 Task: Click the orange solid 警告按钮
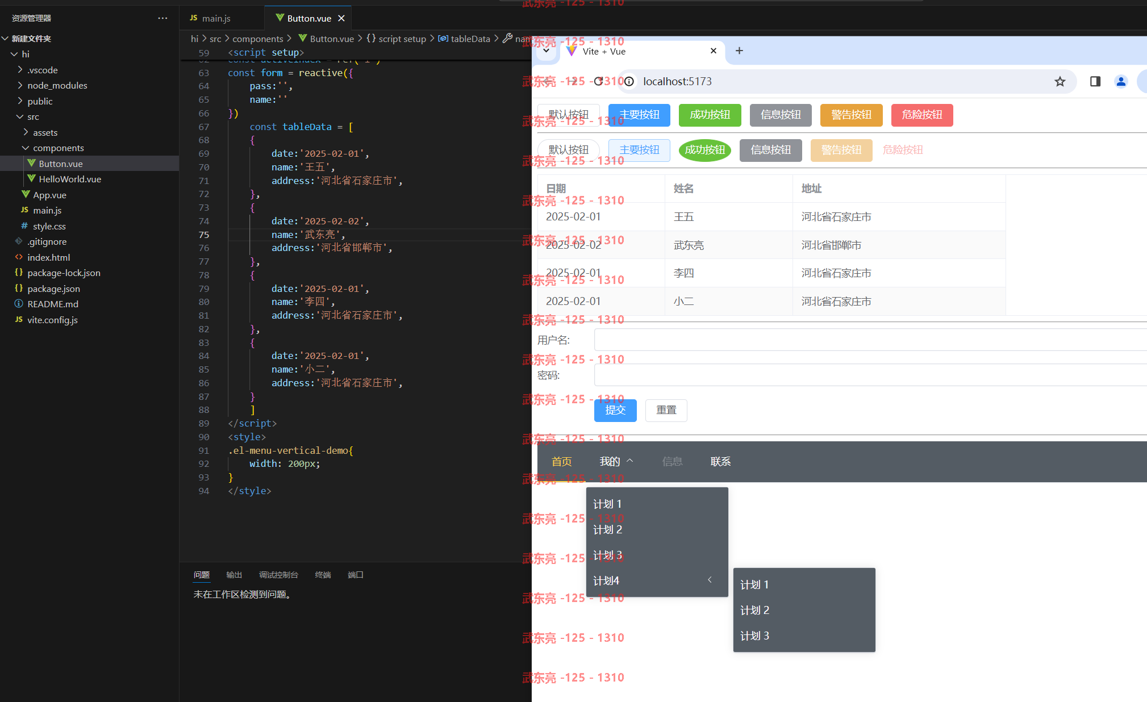click(852, 115)
